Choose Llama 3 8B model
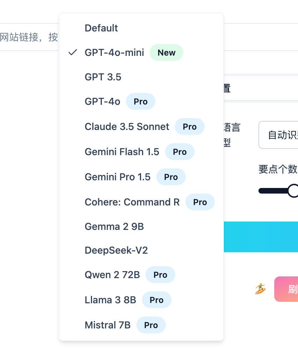Viewport: 298px width, 348px height. (x=110, y=300)
